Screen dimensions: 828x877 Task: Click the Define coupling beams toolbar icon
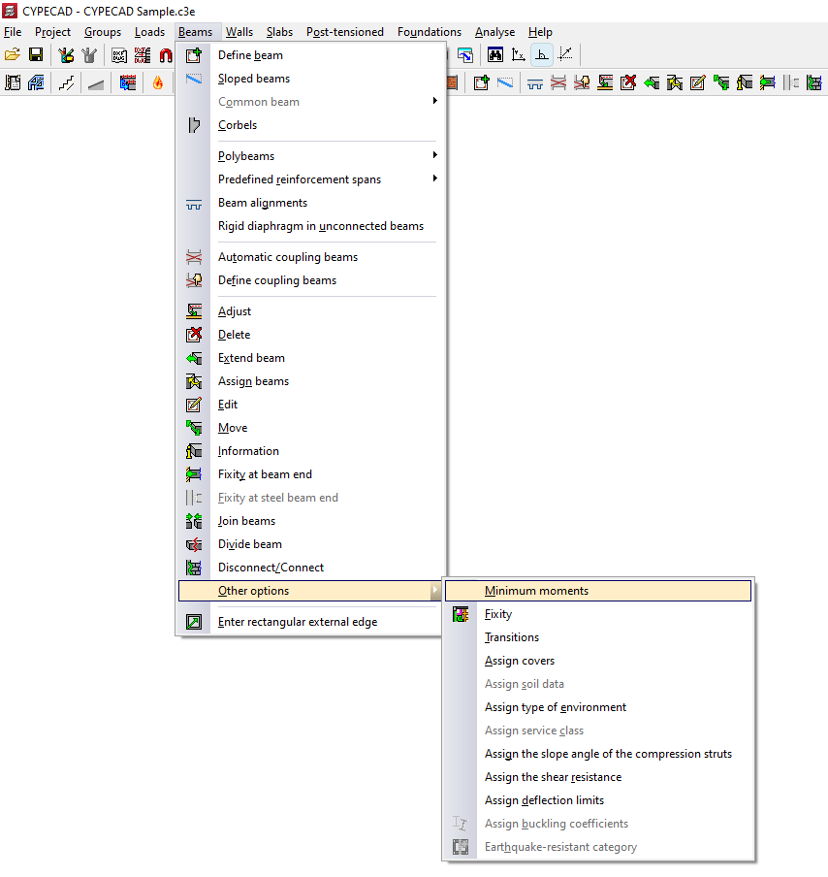pos(582,83)
